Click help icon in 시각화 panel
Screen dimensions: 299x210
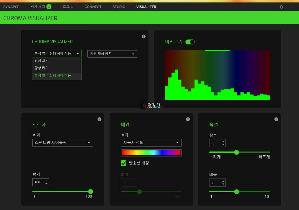[x=99, y=119]
